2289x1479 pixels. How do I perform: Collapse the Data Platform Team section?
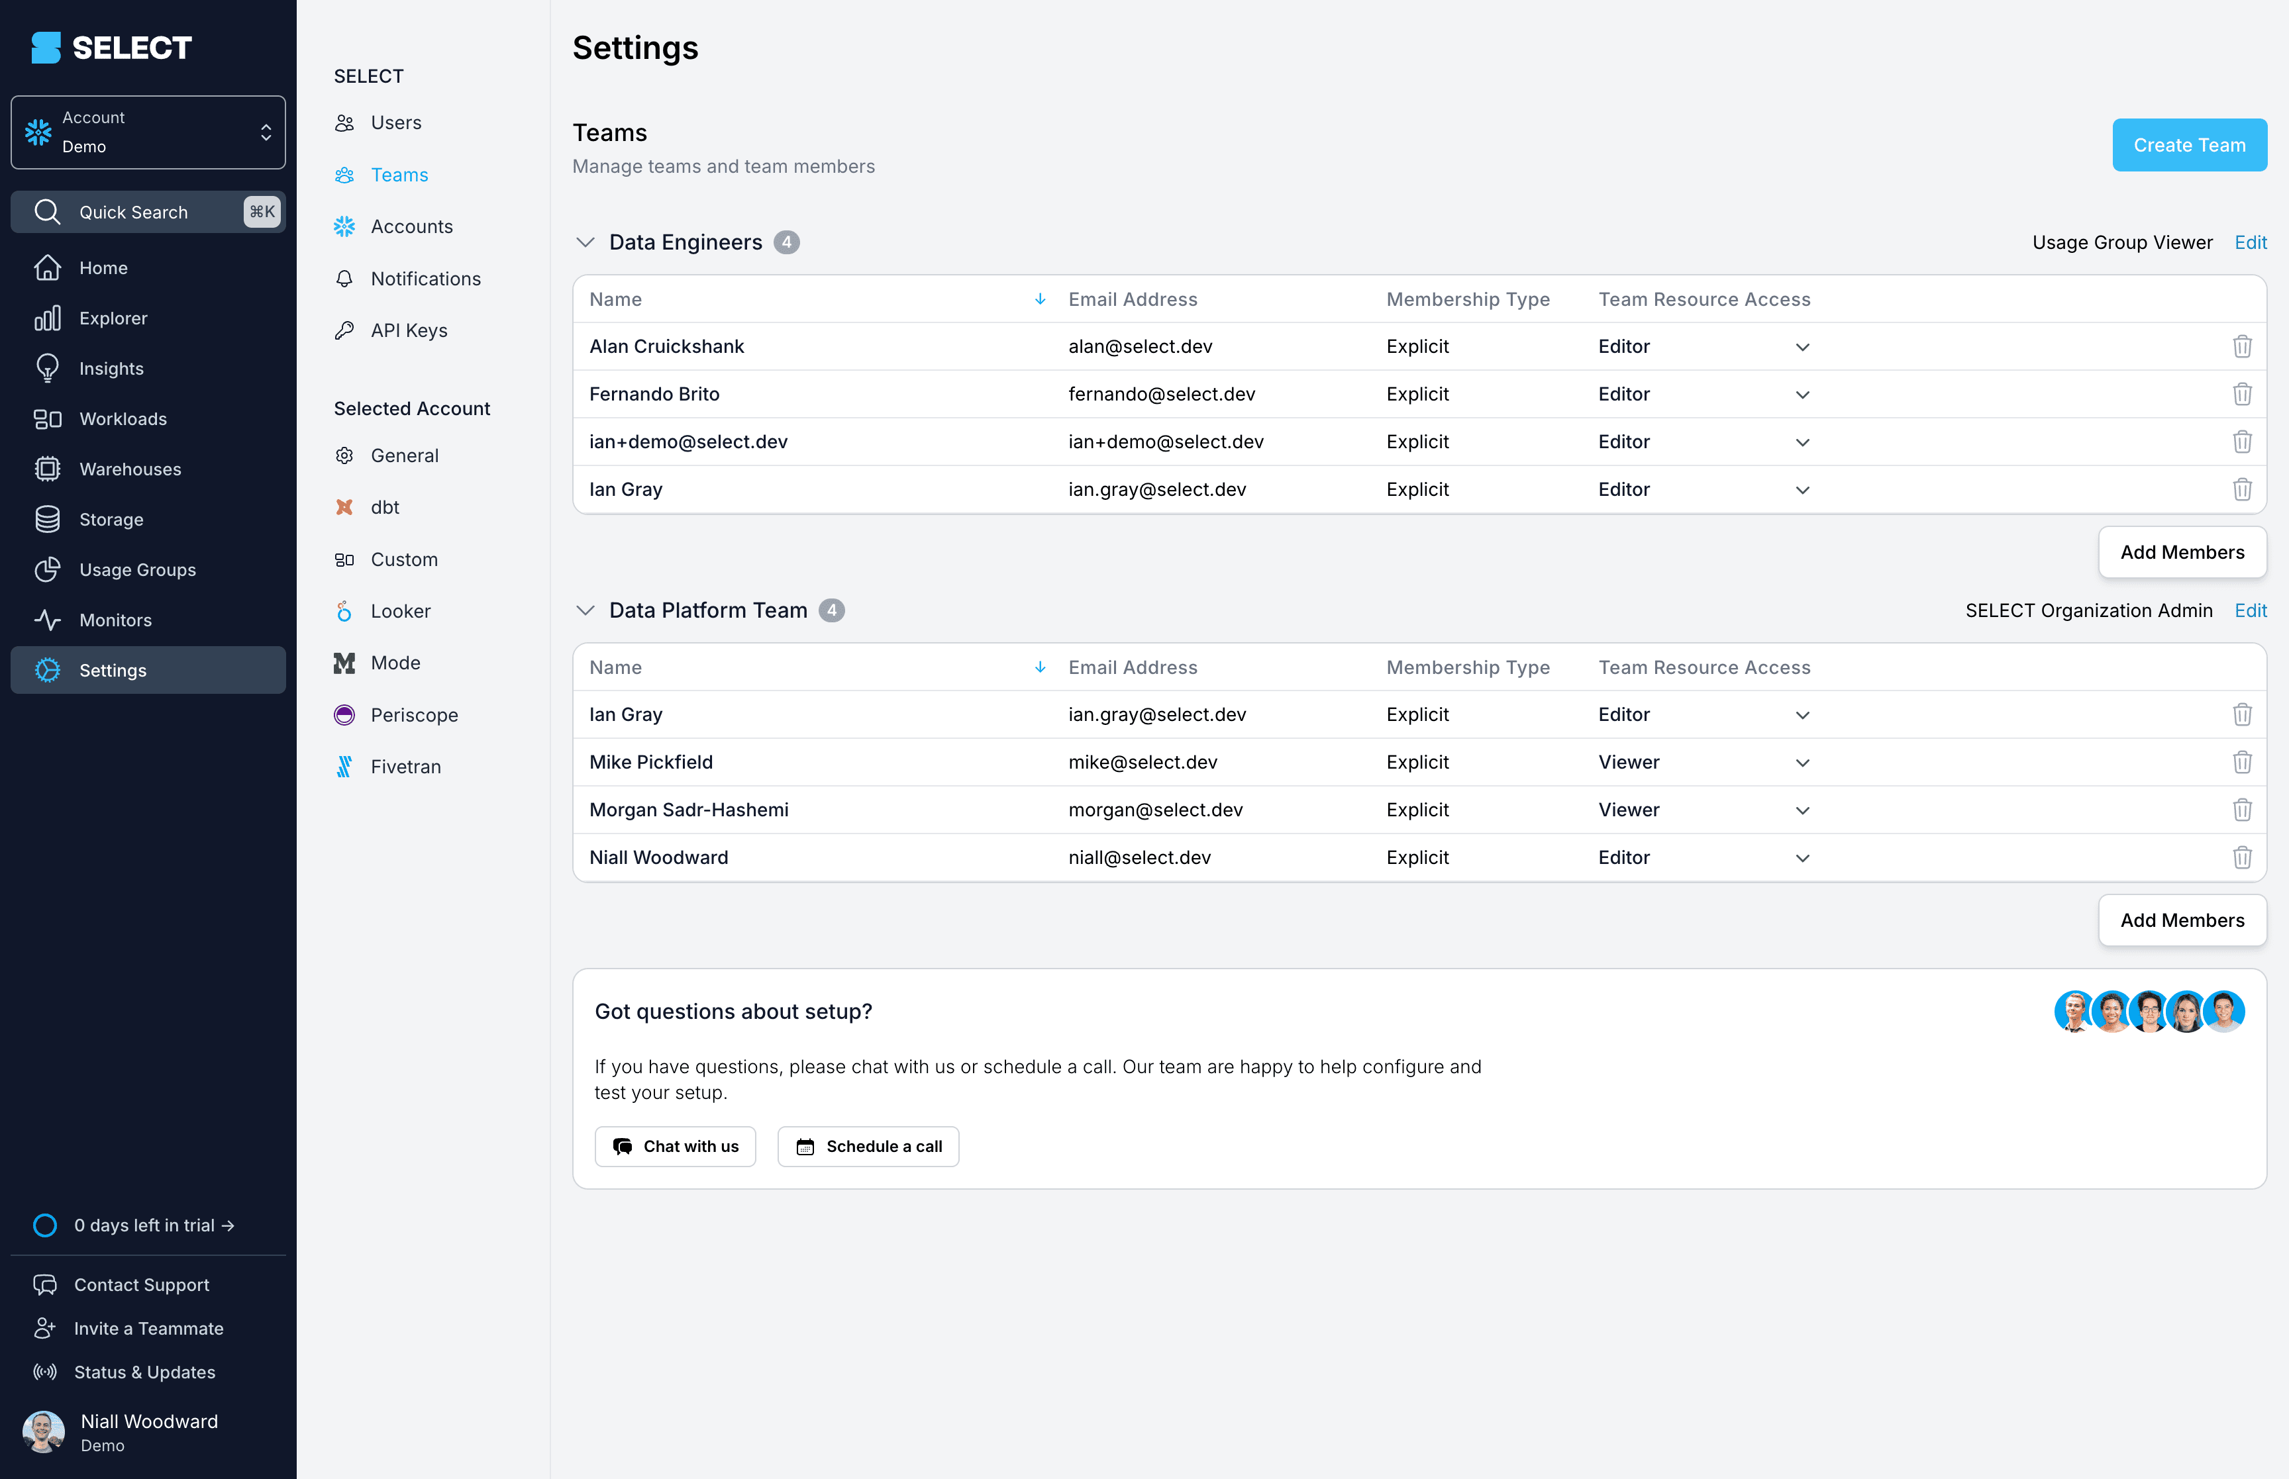coord(585,610)
